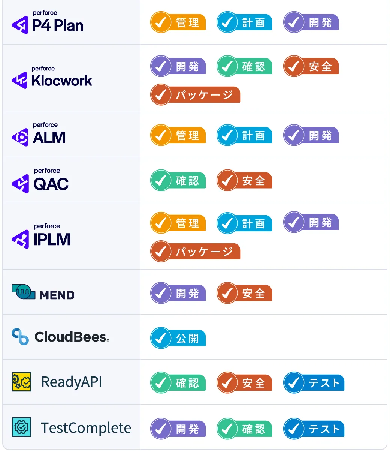Select the 開発 tag in the IPLM row
390x451 pixels.
point(311,222)
